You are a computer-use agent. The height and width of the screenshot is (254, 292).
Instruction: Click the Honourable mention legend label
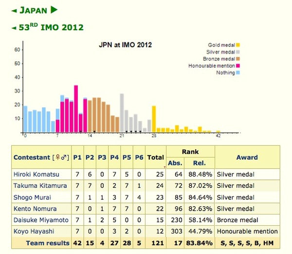pos(212,66)
